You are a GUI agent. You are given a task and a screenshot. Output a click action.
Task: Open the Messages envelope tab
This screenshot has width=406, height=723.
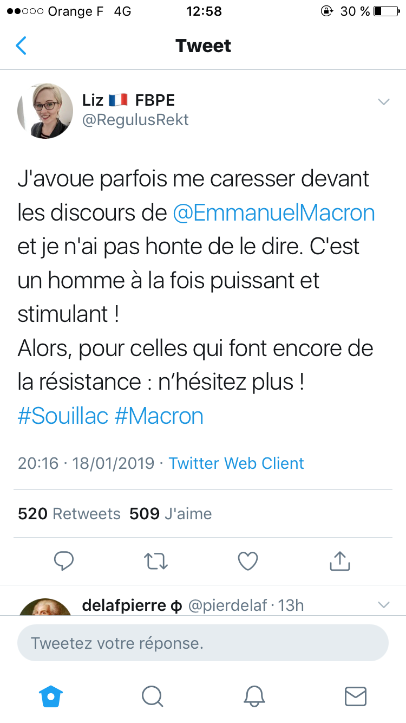pyautogui.click(x=355, y=696)
